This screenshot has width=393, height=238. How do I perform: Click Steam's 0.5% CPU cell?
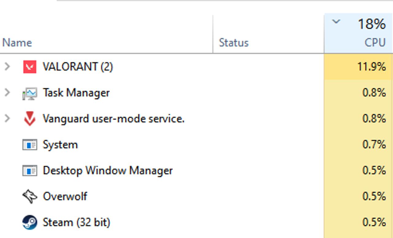pyautogui.click(x=359, y=222)
